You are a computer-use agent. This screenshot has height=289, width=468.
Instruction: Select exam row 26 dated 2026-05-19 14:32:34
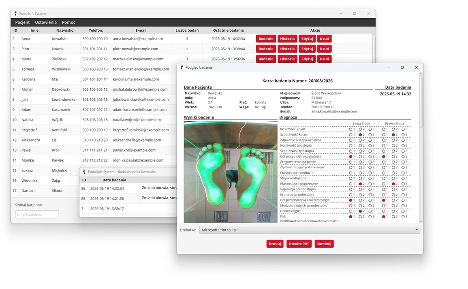(x=128, y=189)
